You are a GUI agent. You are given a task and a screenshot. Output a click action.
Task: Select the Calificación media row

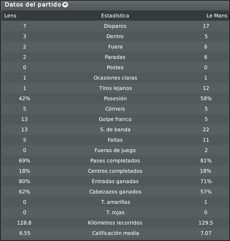[115, 233]
